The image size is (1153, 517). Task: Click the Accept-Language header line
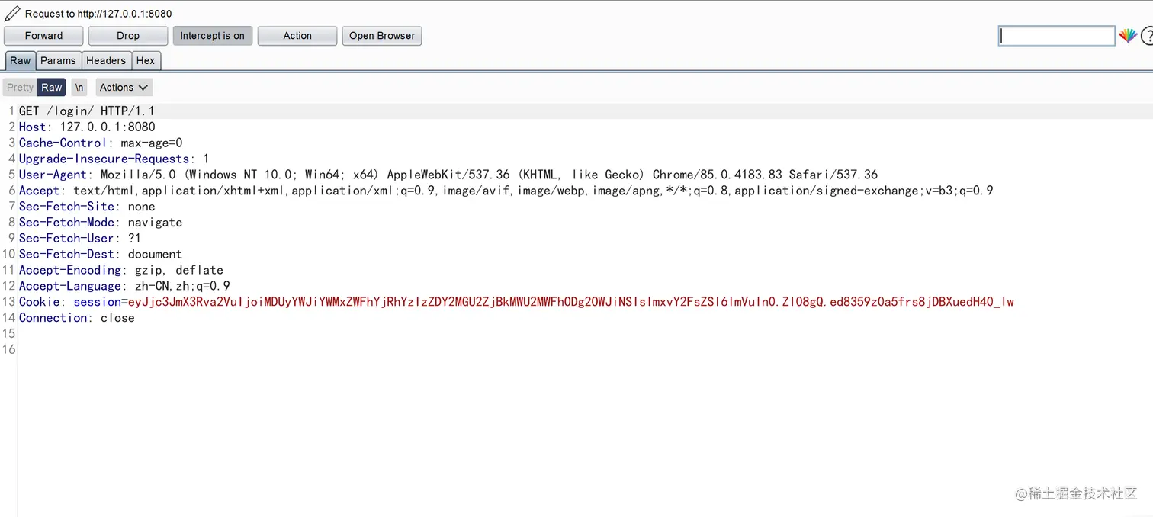click(124, 287)
